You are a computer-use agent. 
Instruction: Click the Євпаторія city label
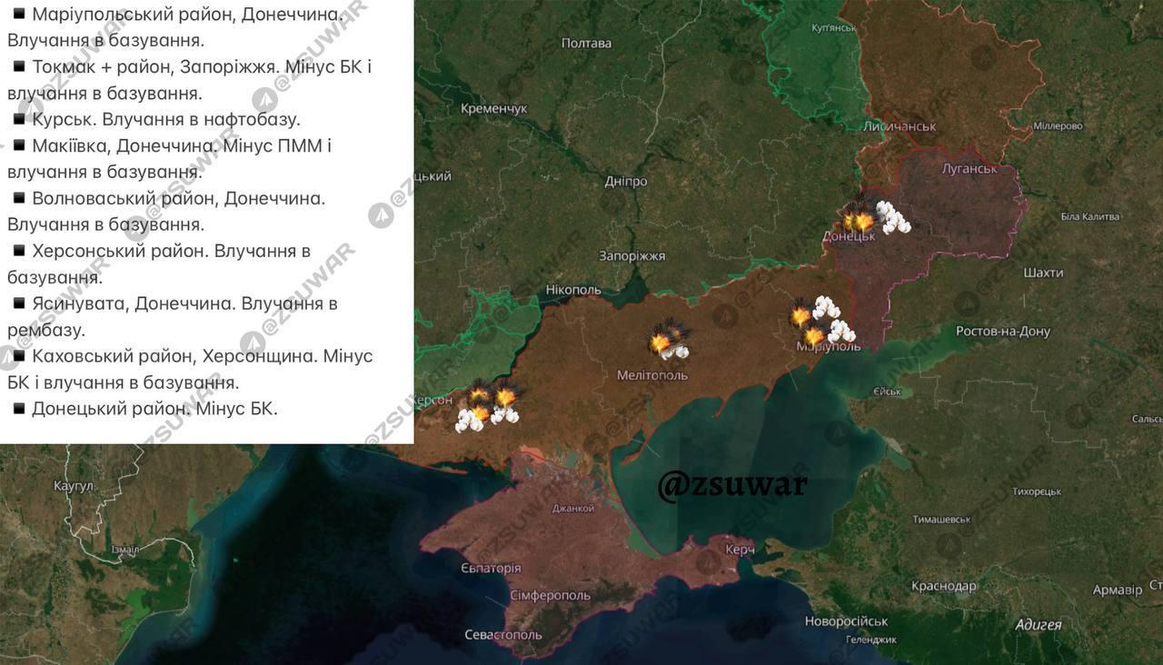tap(492, 568)
